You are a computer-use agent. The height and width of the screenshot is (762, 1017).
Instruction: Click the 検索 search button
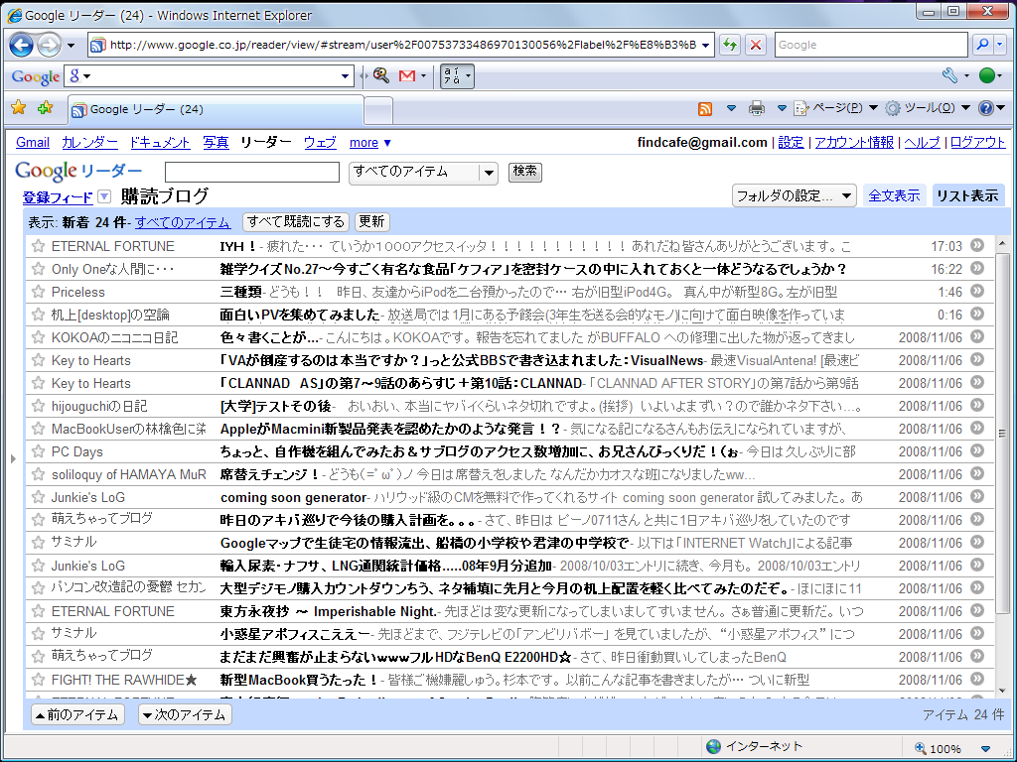(x=524, y=171)
